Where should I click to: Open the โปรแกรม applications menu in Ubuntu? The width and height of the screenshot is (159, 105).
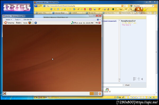point(11,23)
